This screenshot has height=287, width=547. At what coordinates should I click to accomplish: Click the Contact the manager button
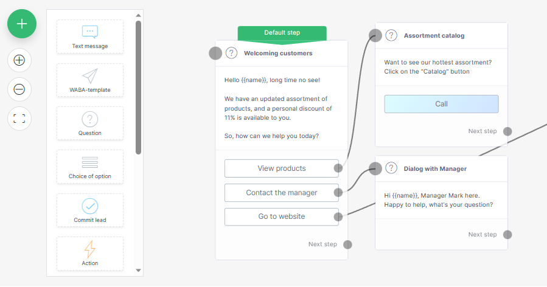click(282, 193)
